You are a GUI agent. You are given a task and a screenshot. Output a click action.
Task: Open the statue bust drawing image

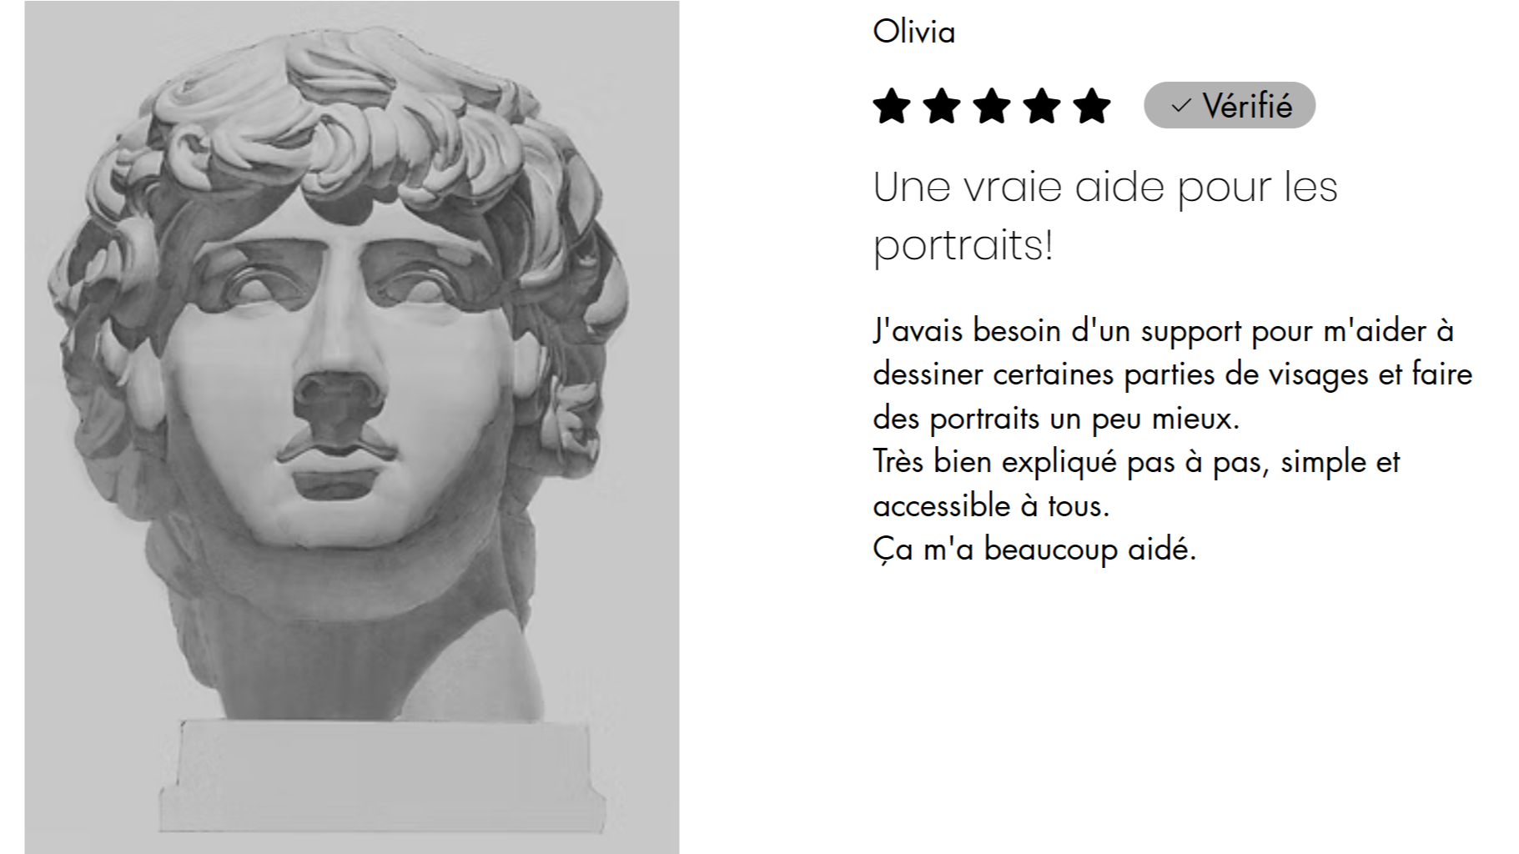pyautogui.click(x=352, y=427)
